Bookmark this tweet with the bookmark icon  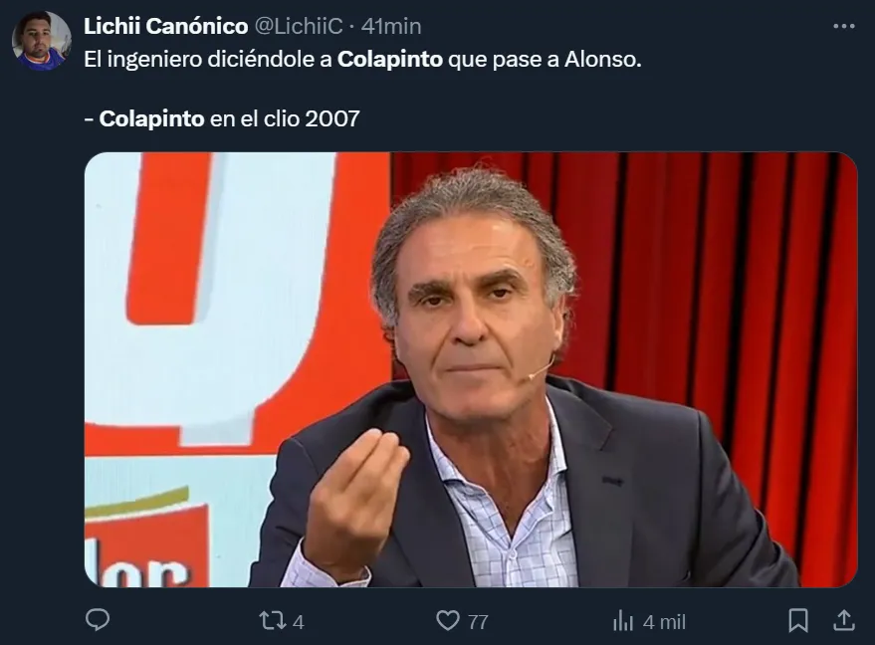798,620
